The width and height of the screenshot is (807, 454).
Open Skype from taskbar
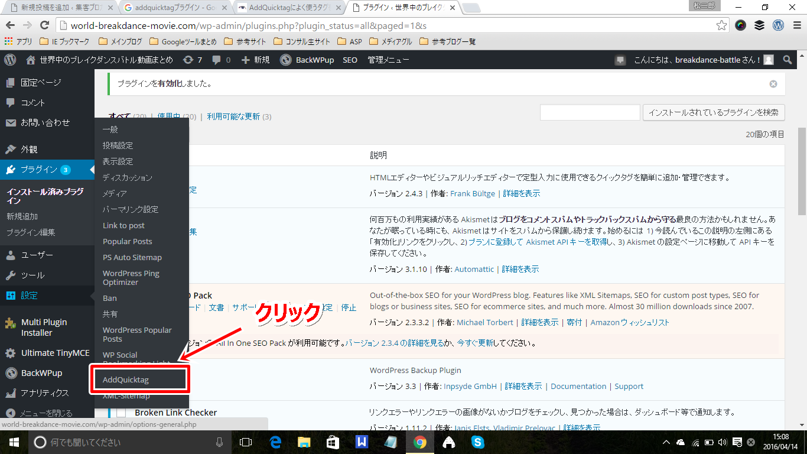point(478,442)
